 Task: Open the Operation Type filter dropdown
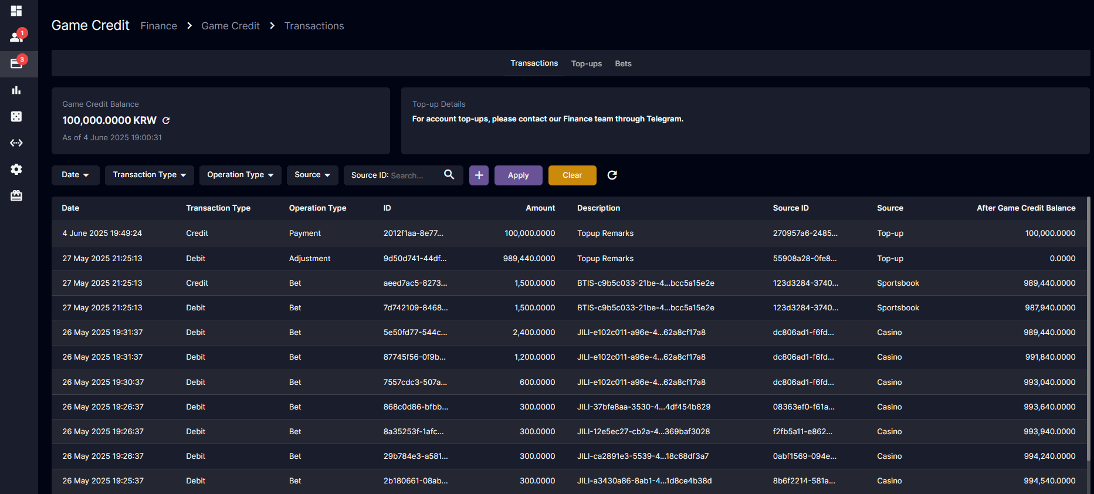tap(241, 175)
